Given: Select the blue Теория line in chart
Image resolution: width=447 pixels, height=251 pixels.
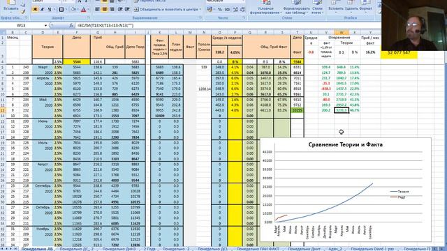Looking at the screenshot, I should point(330,206).
